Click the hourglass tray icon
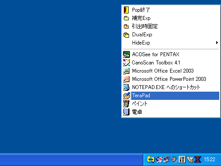221x166 pixels. click(198, 160)
